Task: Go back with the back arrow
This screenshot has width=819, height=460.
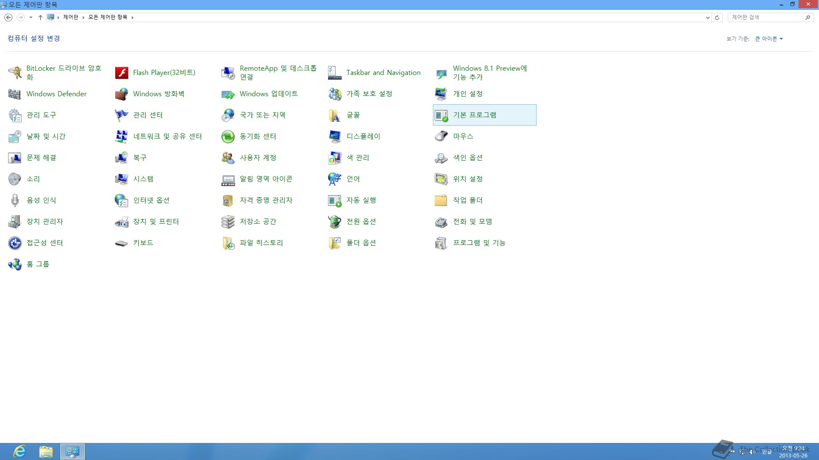Action: pos(8,17)
